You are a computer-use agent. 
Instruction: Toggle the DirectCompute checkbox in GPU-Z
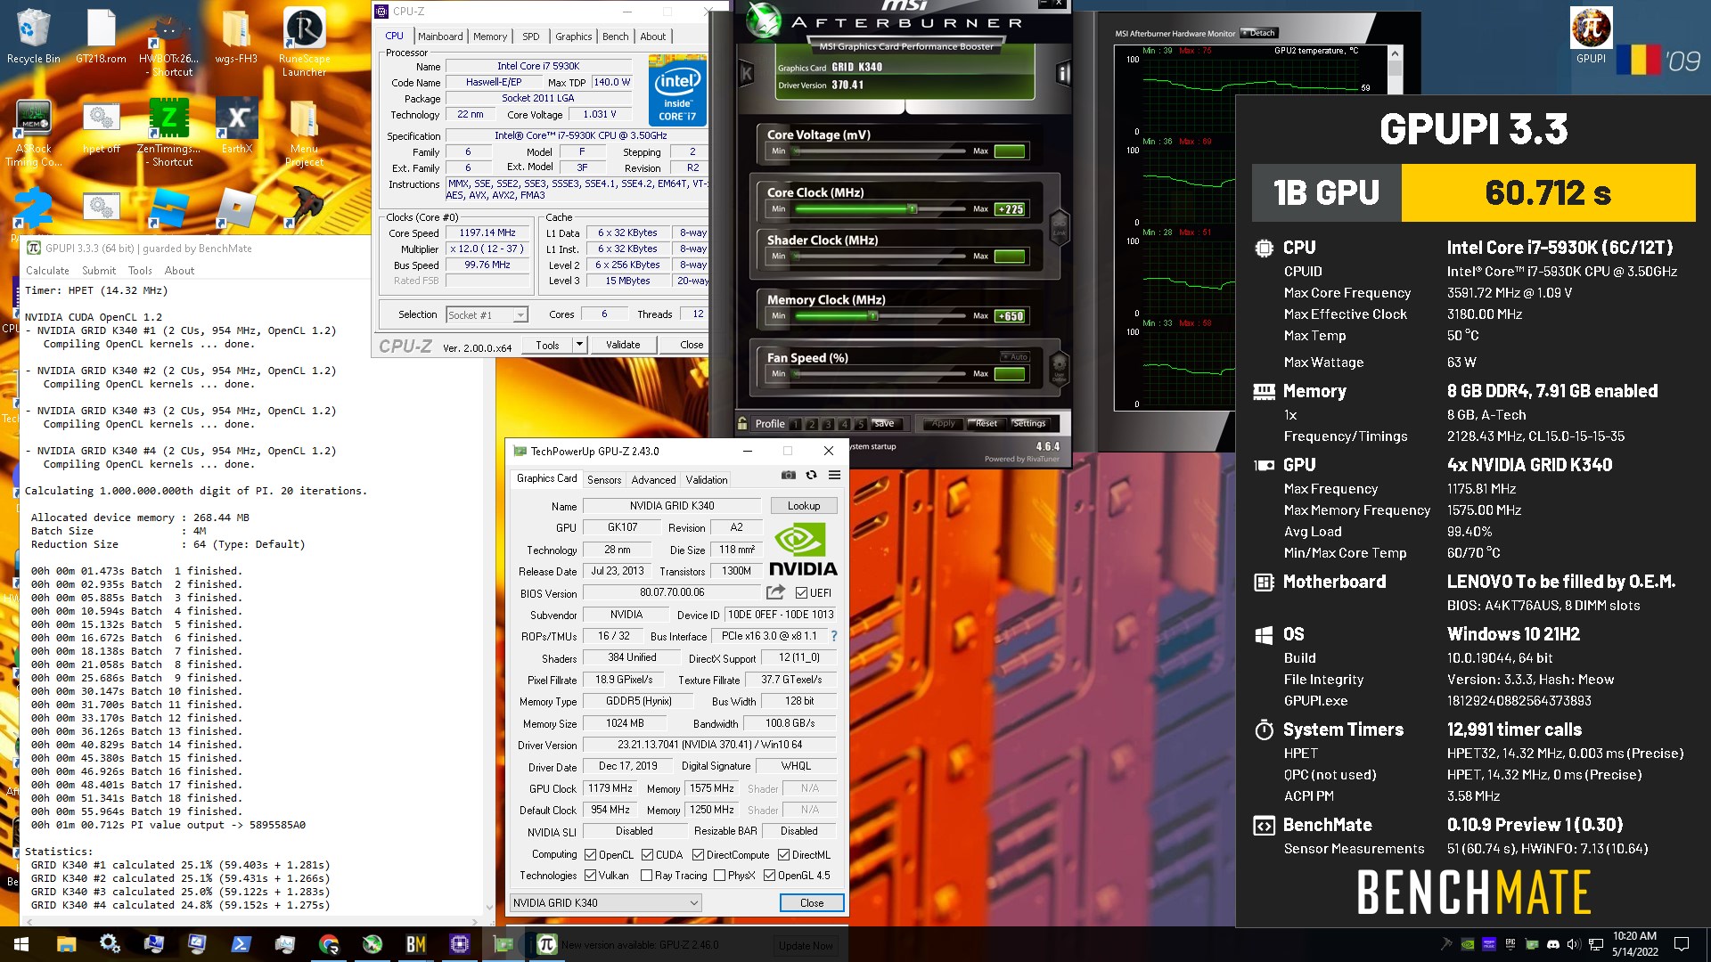pos(698,854)
